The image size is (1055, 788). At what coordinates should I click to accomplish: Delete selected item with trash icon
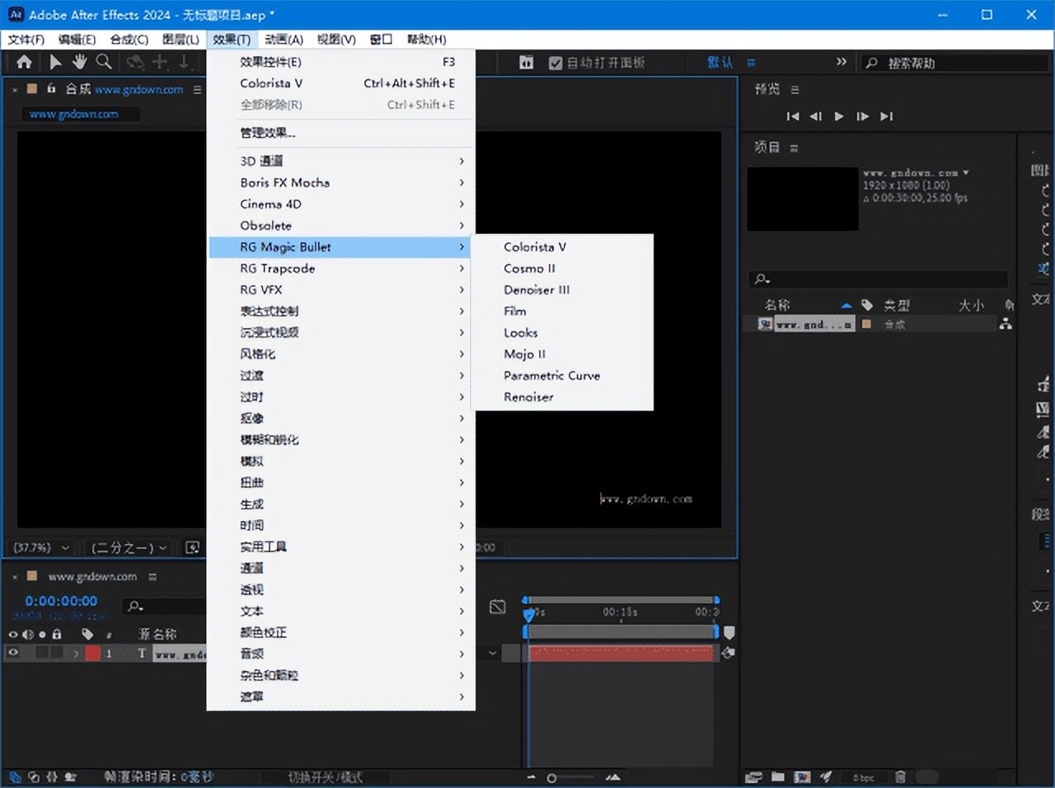[900, 776]
